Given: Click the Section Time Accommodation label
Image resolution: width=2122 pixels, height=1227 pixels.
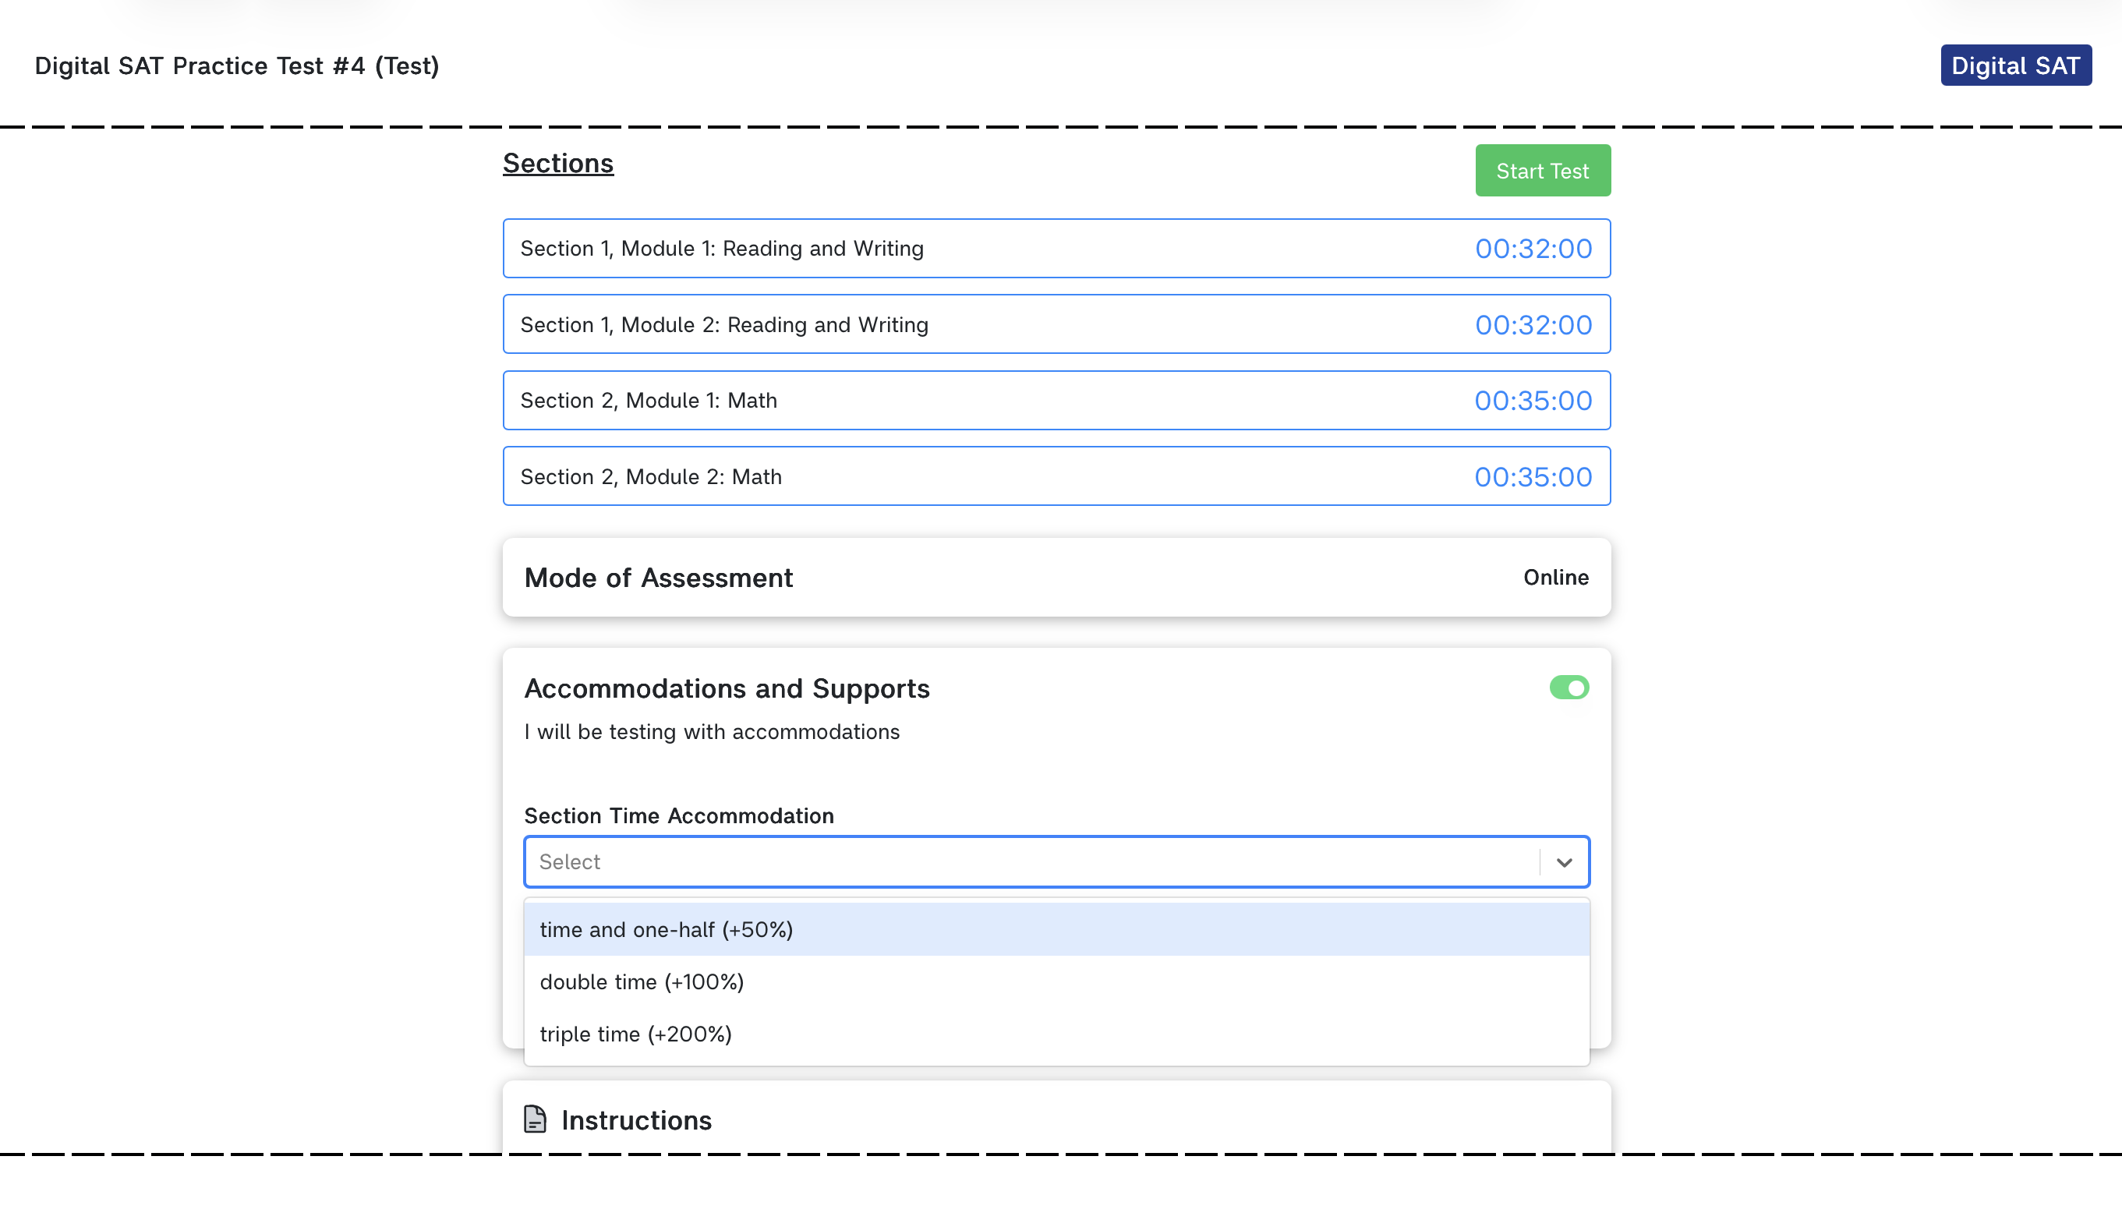Looking at the screenshot, I should (x=679, y=815).
